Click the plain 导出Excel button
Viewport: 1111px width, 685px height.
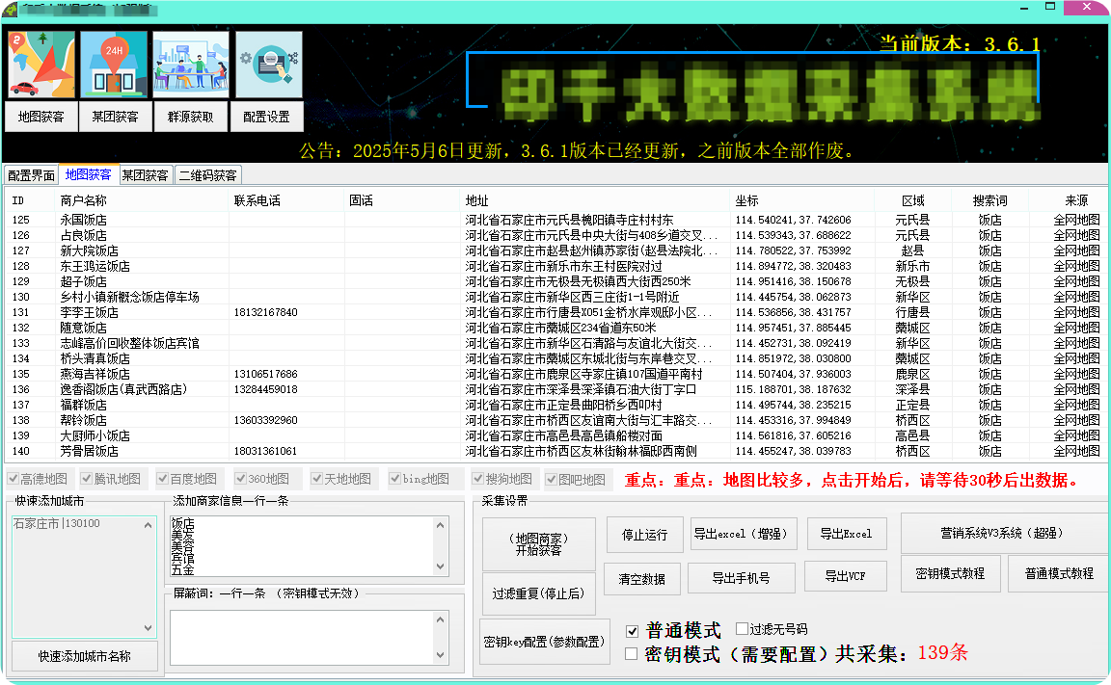click(x=847, y=534)
